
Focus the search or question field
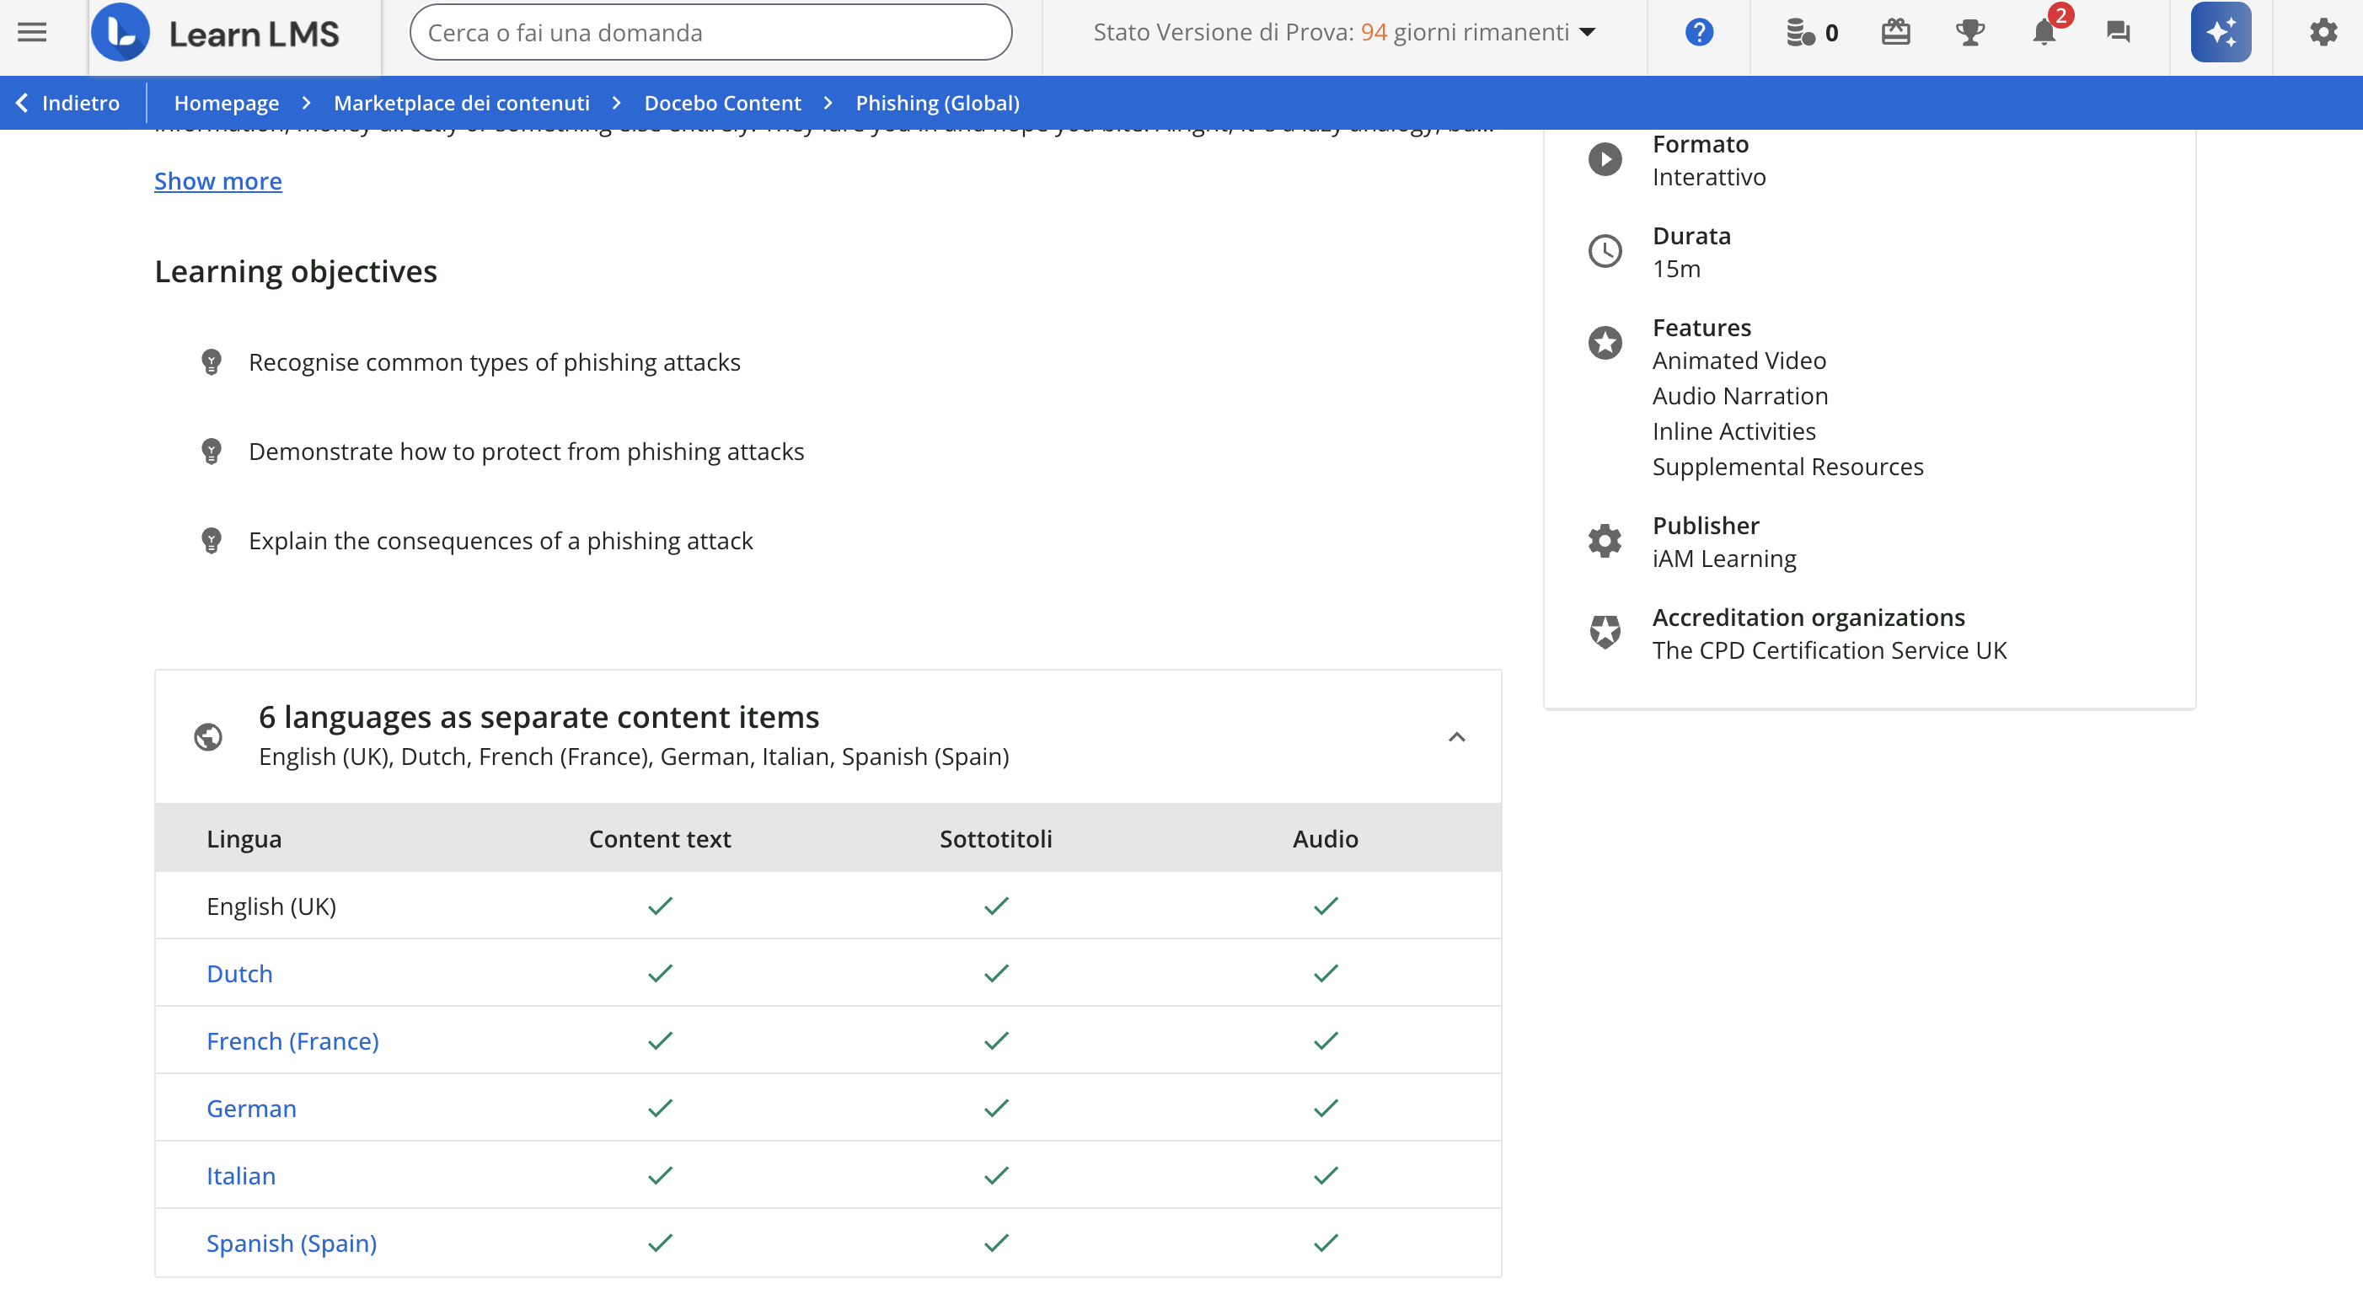[x=710, y=33]
